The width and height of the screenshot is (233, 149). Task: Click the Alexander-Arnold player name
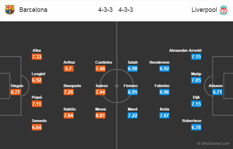click(x=185, y=50)
